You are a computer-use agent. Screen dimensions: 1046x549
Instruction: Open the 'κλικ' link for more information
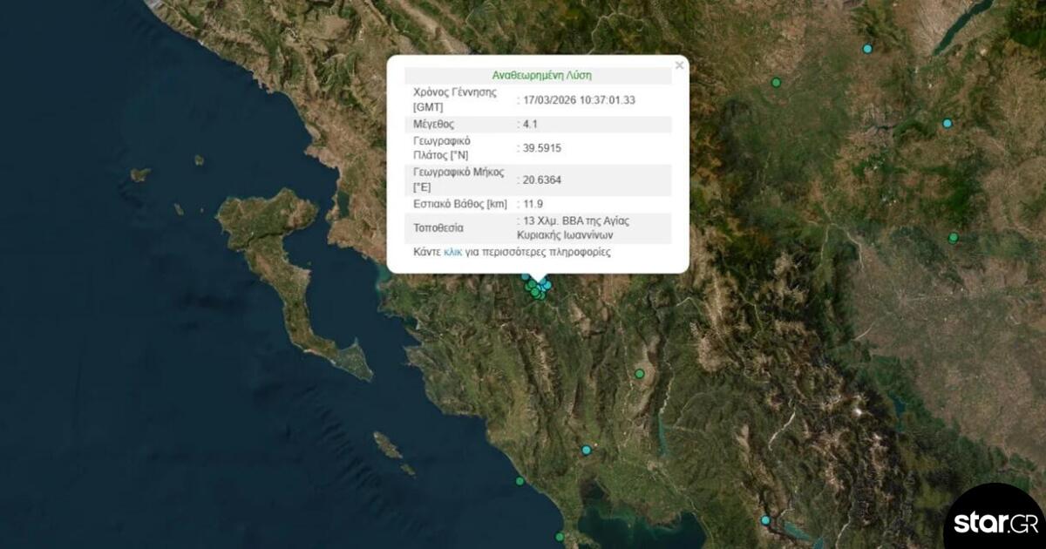[x=452, y=252]
